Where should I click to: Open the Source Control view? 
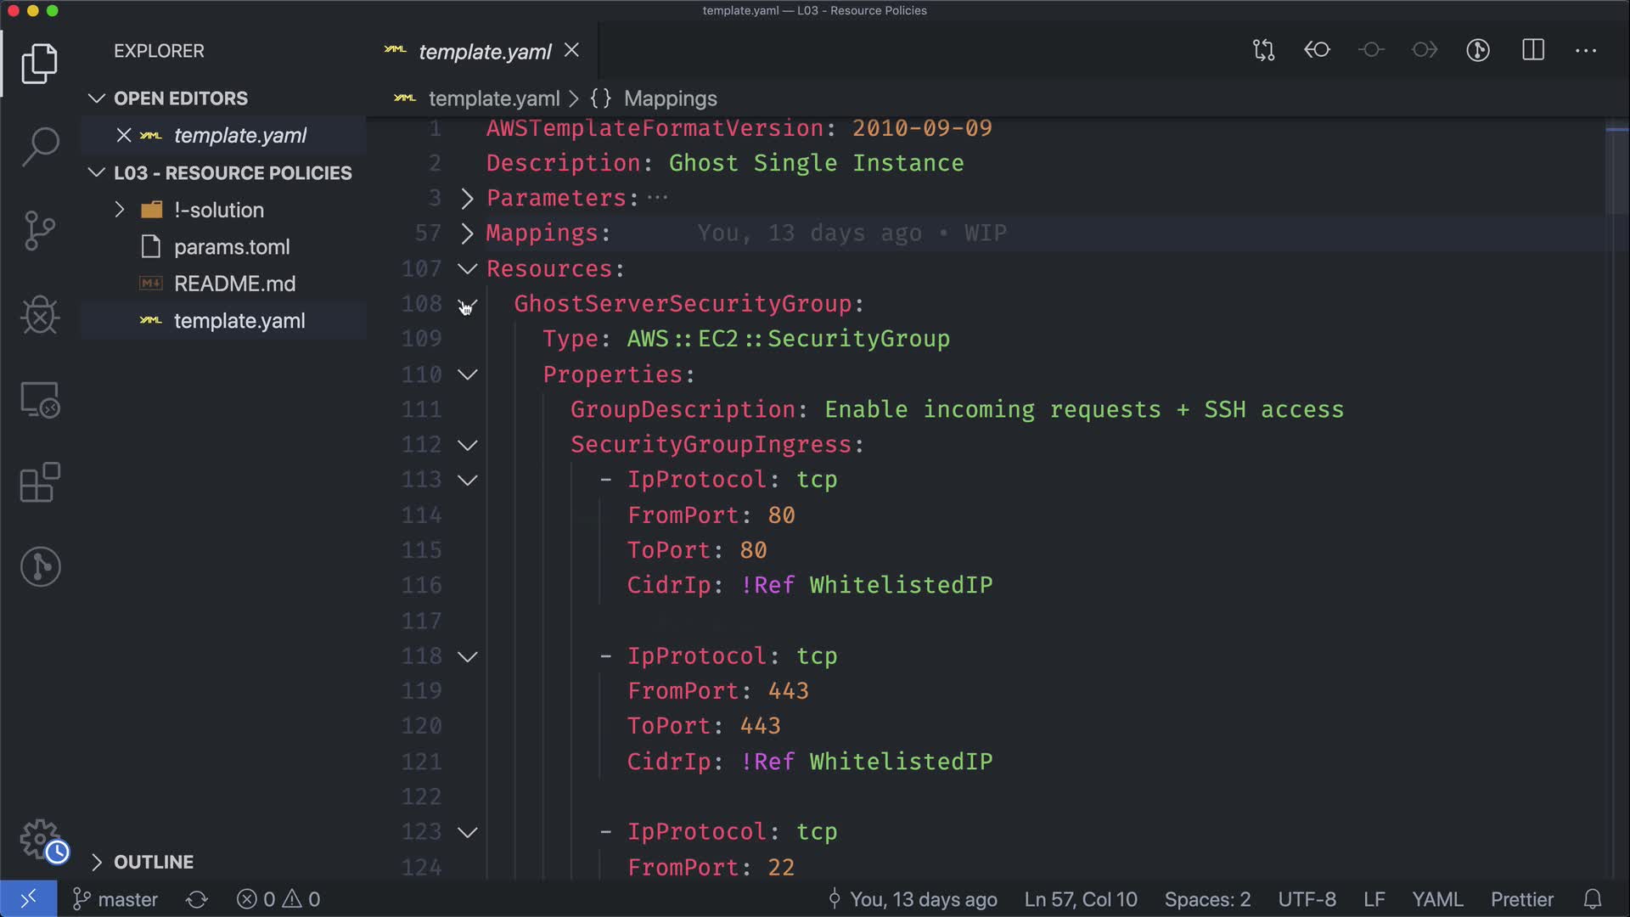click(40, 230)
